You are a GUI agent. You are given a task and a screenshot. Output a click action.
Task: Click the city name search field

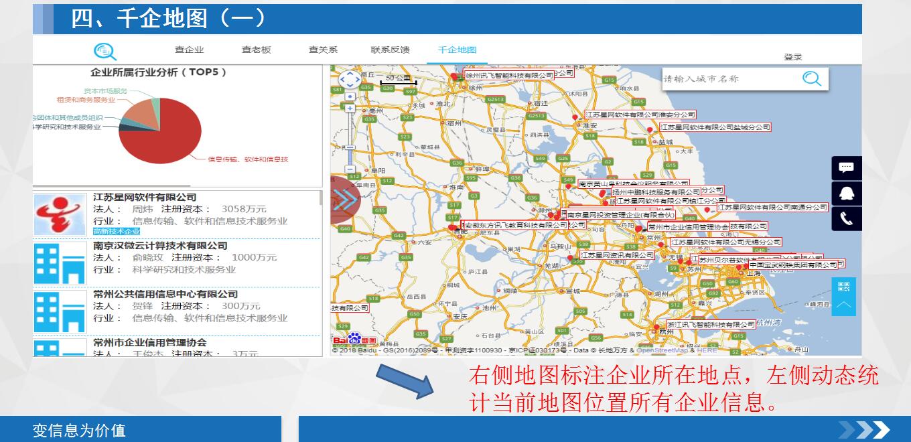click(730, 79)
